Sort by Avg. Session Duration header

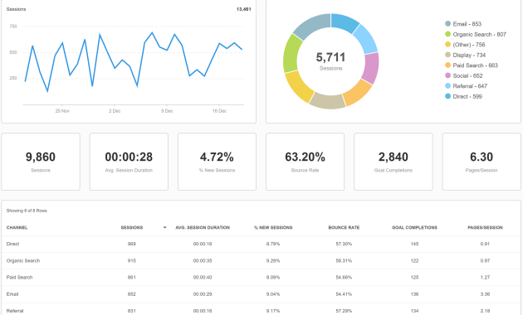click(x=203, y=227)
